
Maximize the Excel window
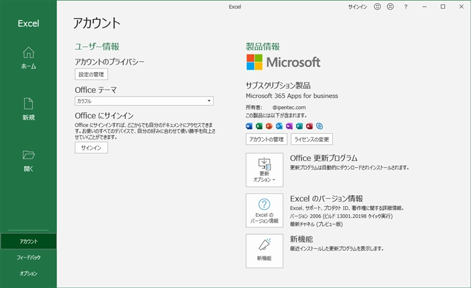[442, 7]
